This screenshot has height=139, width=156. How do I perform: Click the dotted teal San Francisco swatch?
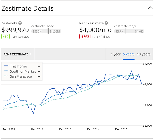(x=6, y=76)
